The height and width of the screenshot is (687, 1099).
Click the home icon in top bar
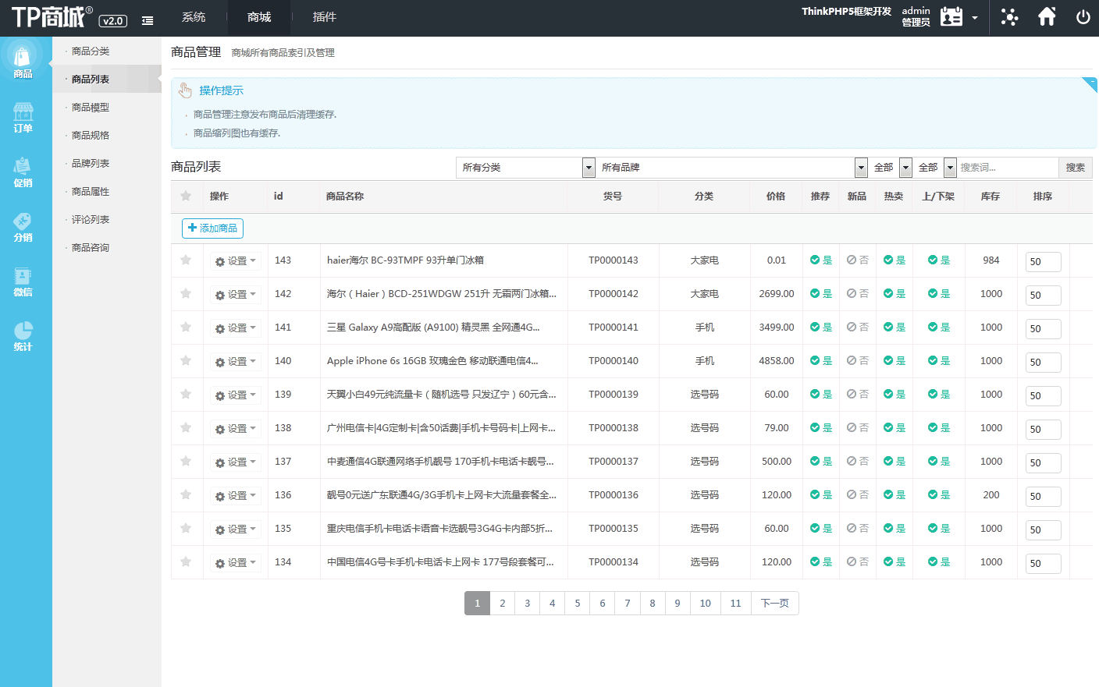[x=1047, y=17]
